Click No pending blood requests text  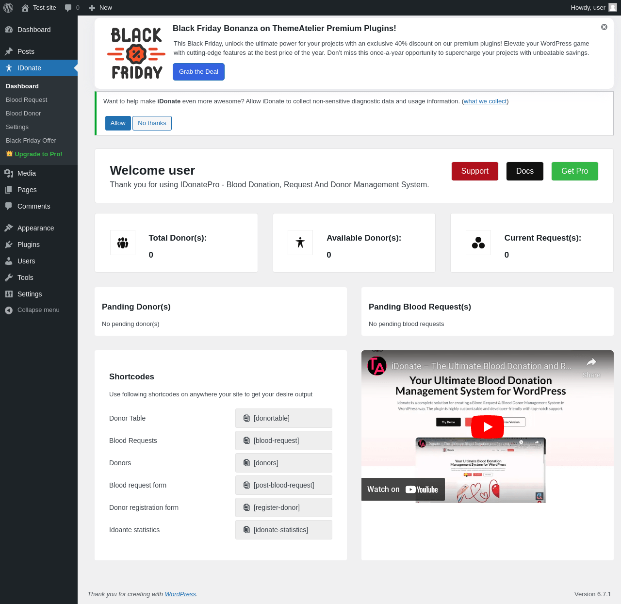[407, 324]
